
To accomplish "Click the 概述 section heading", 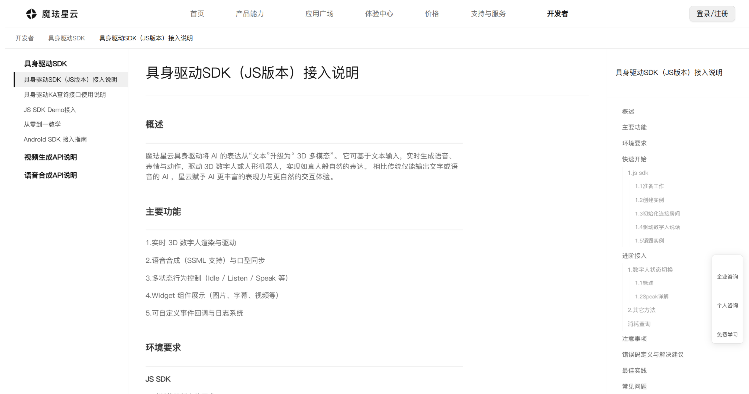I will (x=154, y=125).
